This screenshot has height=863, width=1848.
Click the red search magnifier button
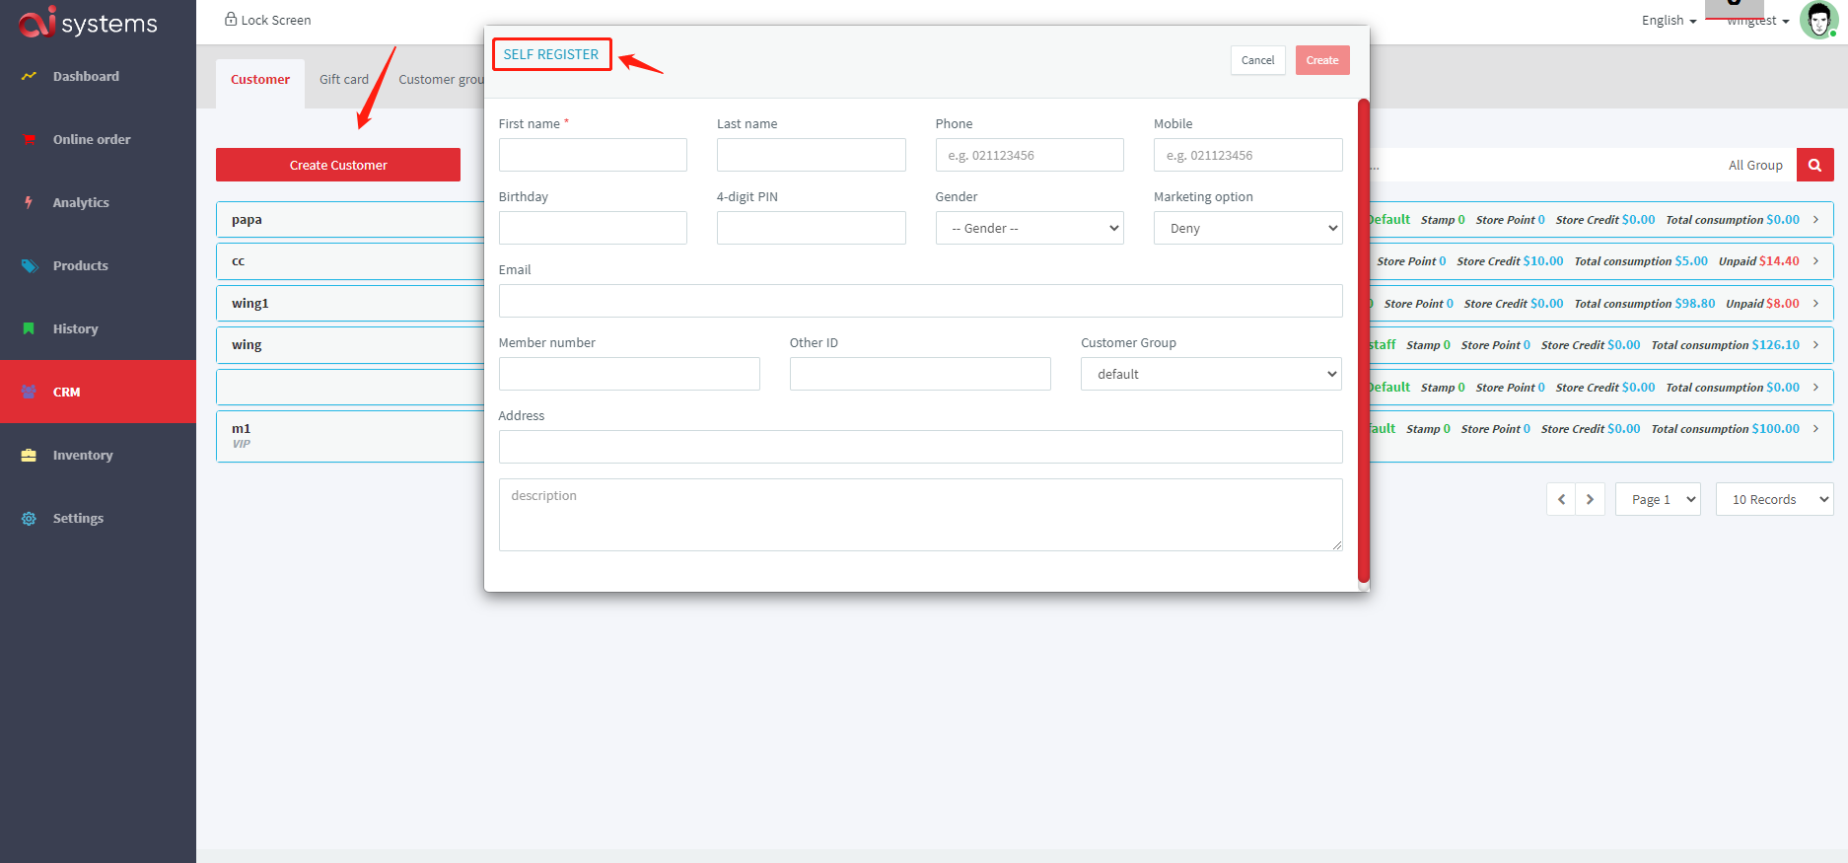click(1814, 165)
